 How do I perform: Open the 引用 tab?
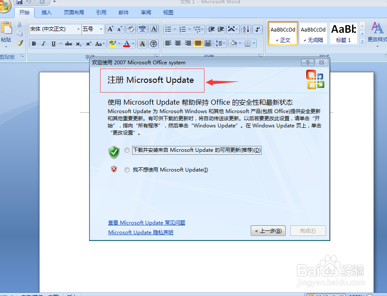tap(101, 12)
